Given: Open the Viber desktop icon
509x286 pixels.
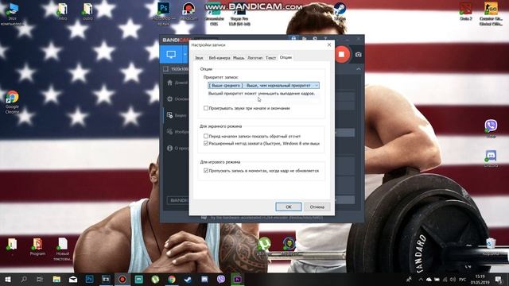Looking at the screenshot, I should coord(491,129).
